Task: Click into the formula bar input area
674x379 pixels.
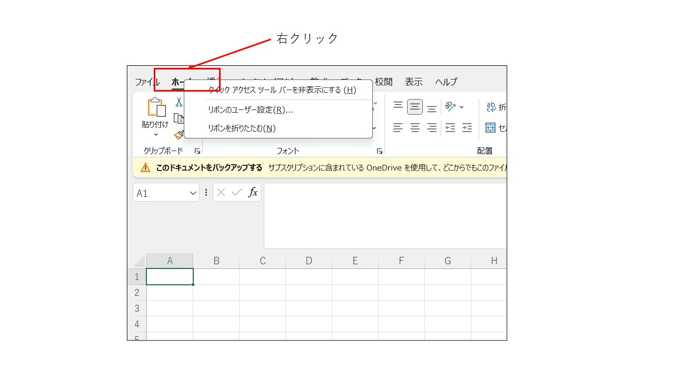Action: 385,216
